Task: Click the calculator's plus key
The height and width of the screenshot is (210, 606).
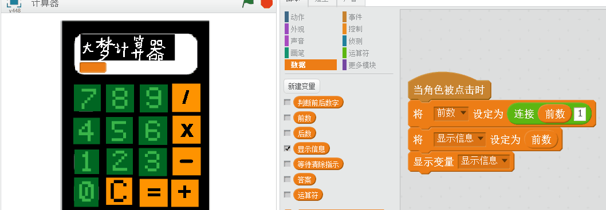Action: click(185, 193)
